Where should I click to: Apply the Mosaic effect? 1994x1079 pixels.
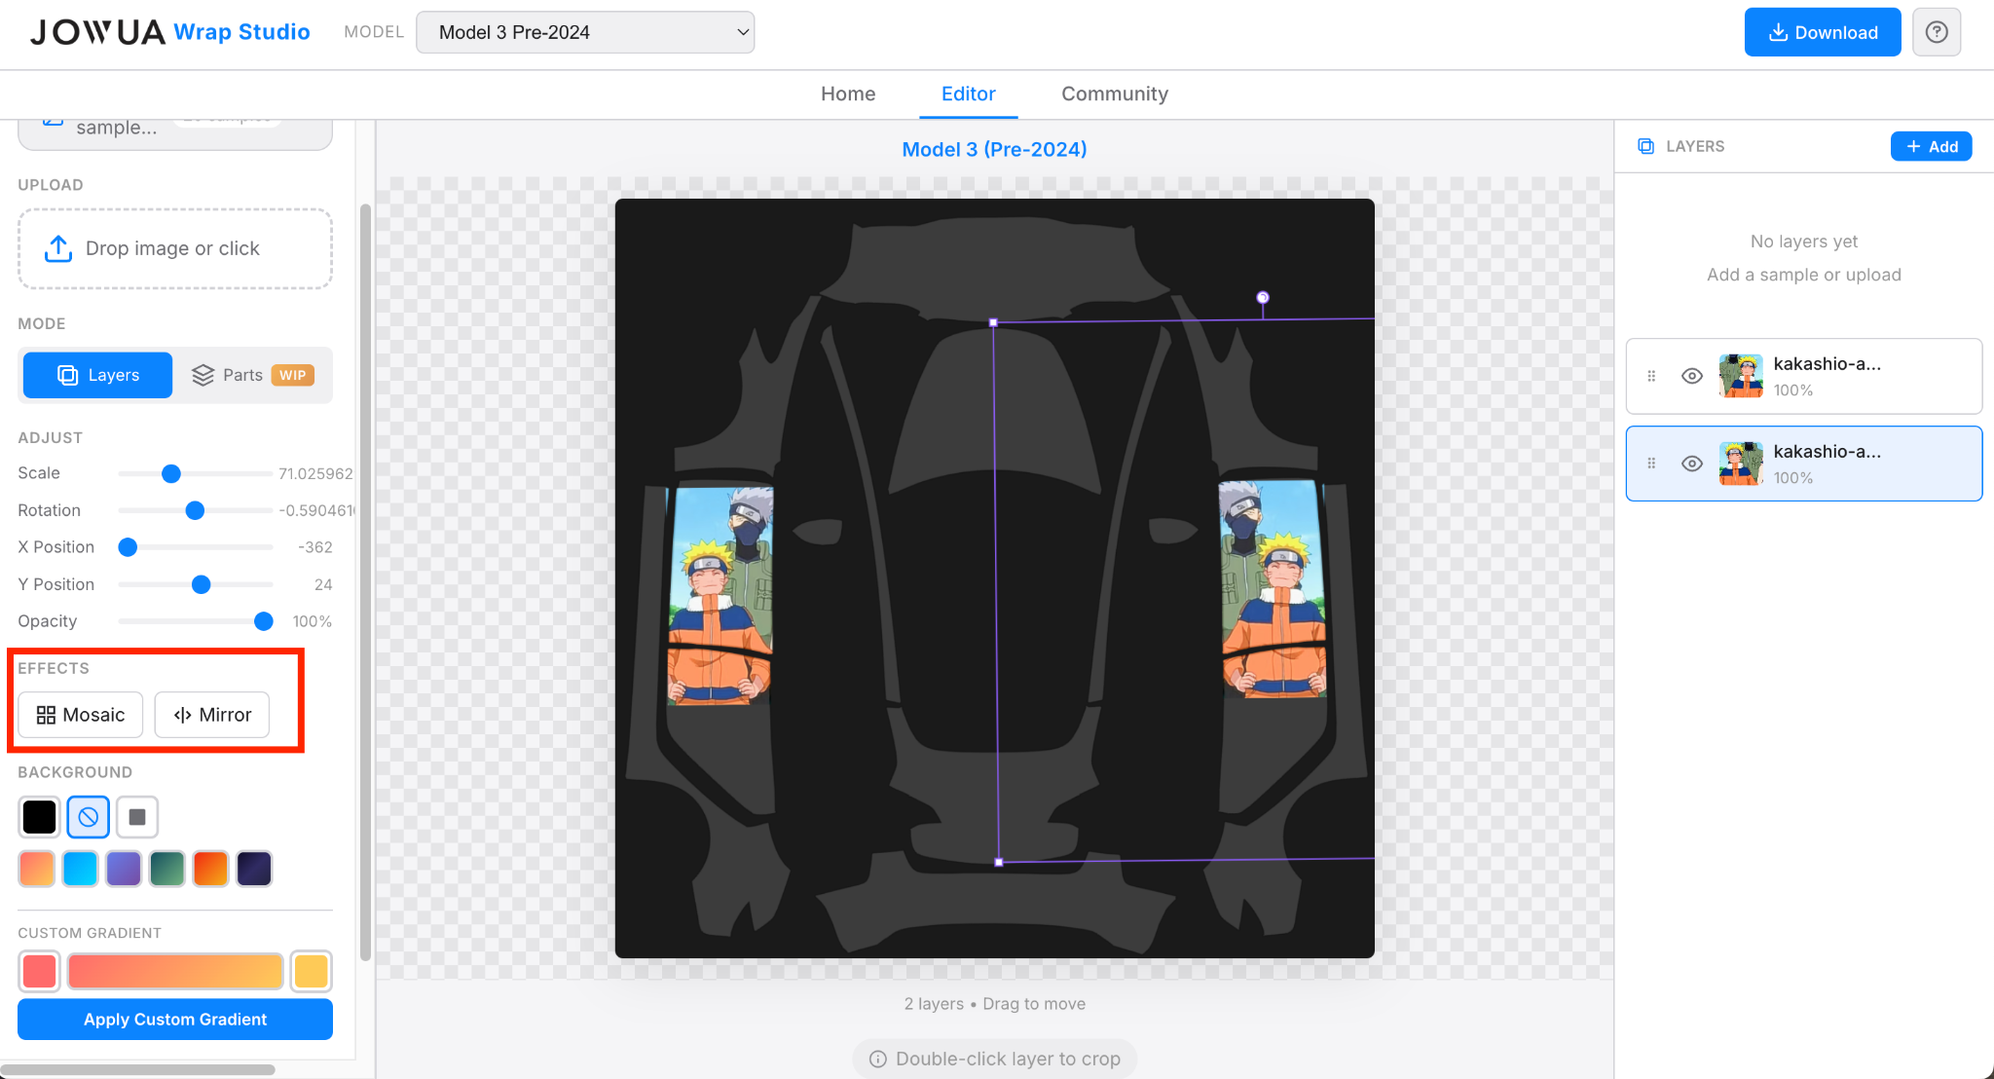click(x=81, y=715)
